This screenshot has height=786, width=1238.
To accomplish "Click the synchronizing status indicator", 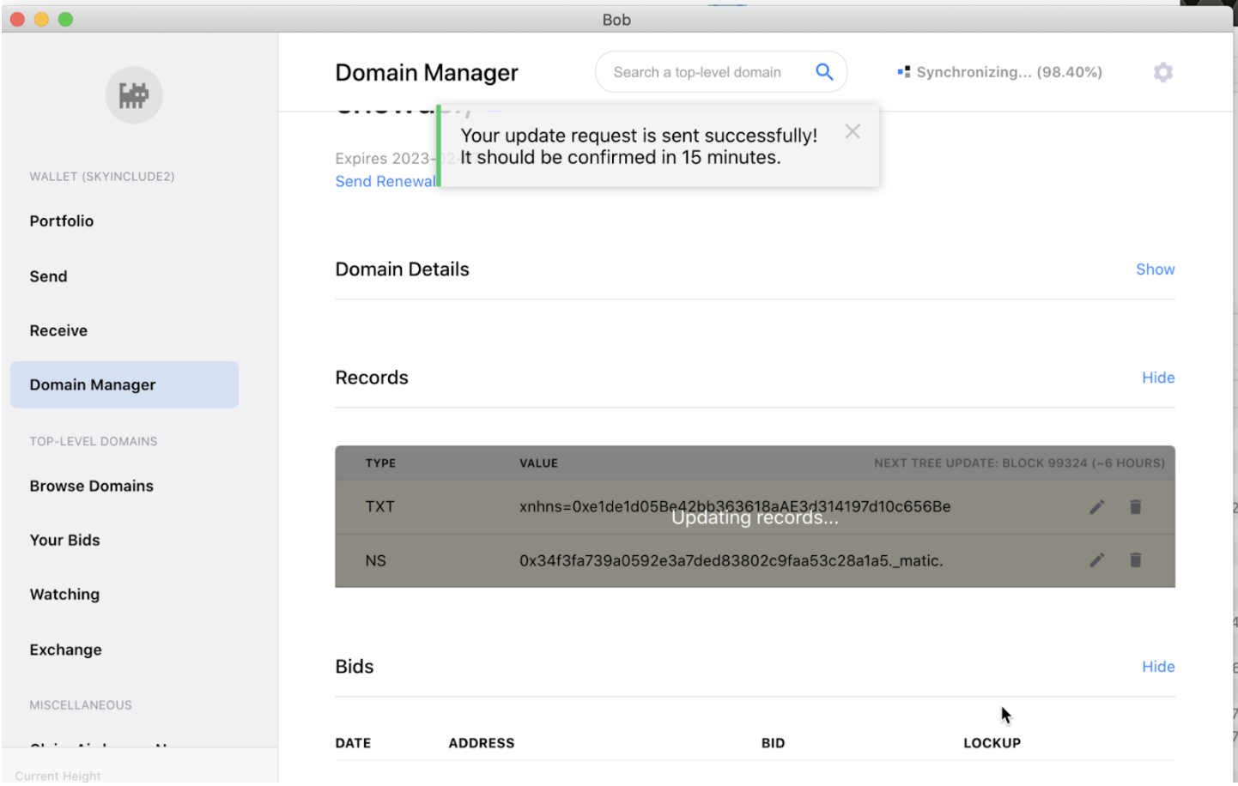I will [1000, 72].
